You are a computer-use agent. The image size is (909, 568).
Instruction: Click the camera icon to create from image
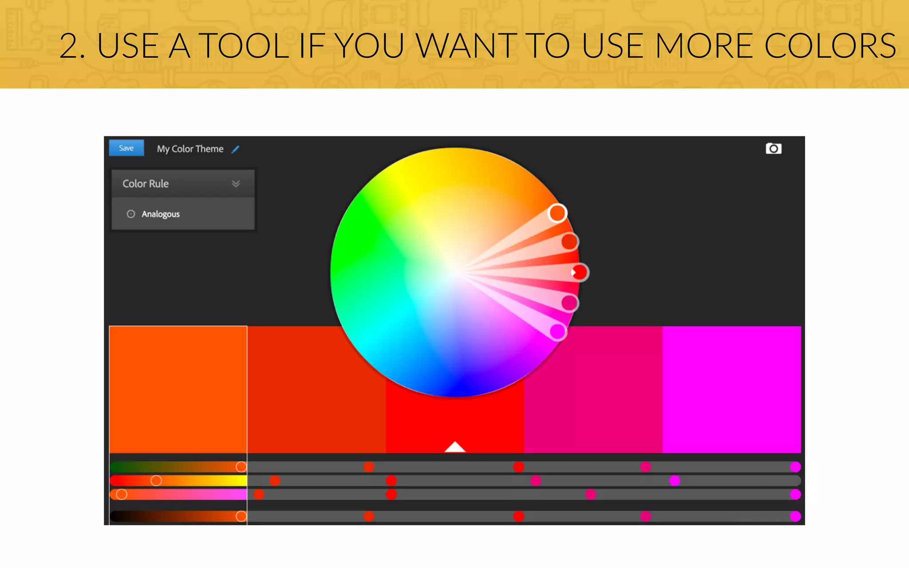[x=774, y=149]
